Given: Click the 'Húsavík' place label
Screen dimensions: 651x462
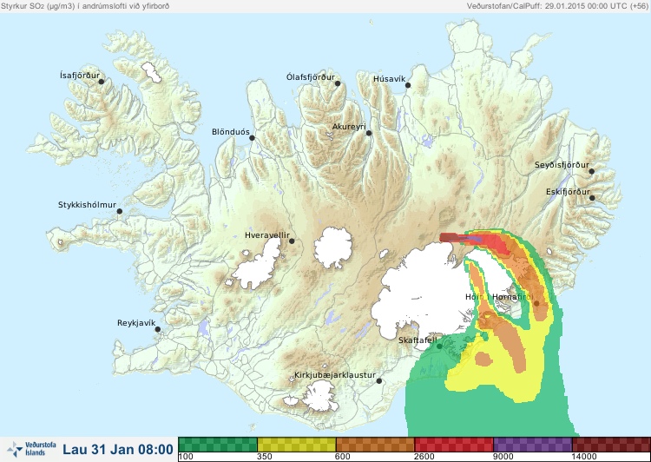Looking at the screenshot, I should [390, 79].
